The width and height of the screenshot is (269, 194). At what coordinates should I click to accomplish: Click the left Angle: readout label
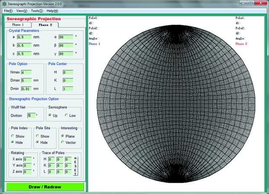coord(93,38)
